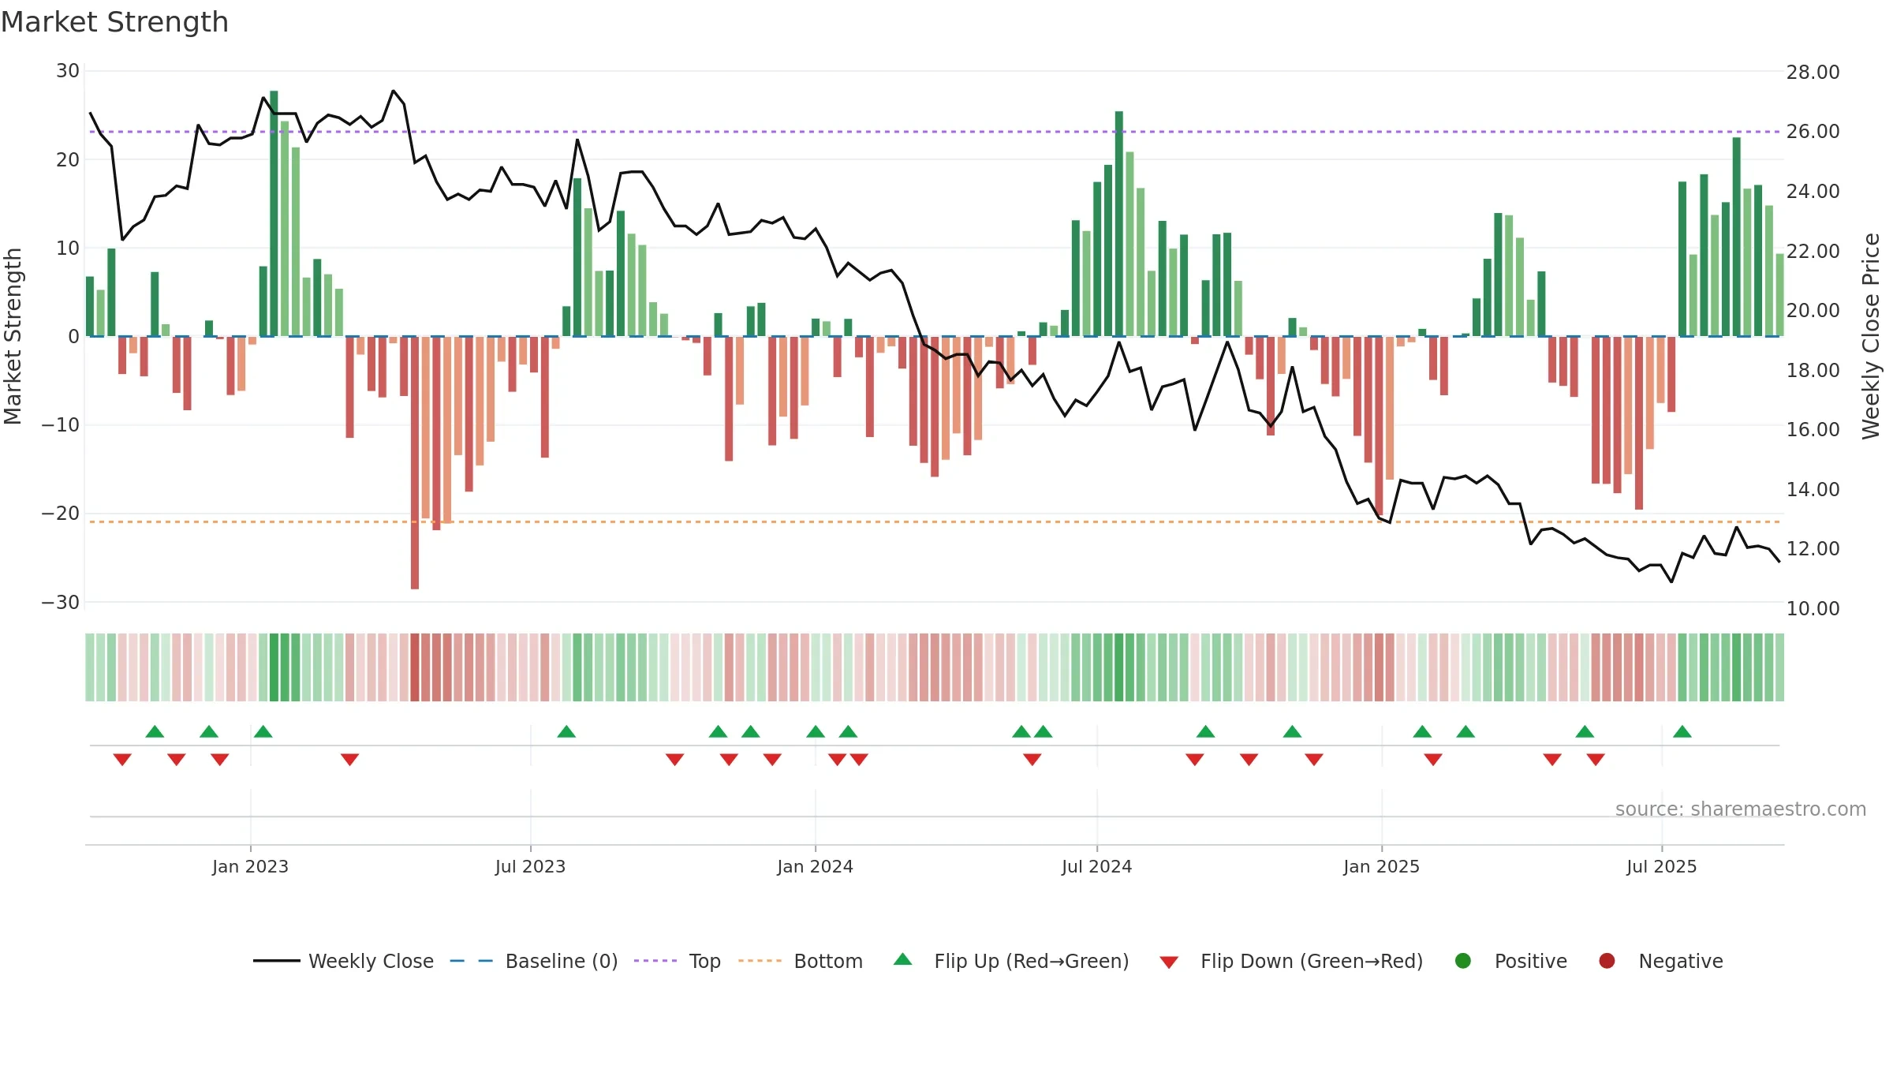Click the rotated 'Market Strength' left axis title
The height and width of the screenshot is (1065, 1893).
point(13,336)
